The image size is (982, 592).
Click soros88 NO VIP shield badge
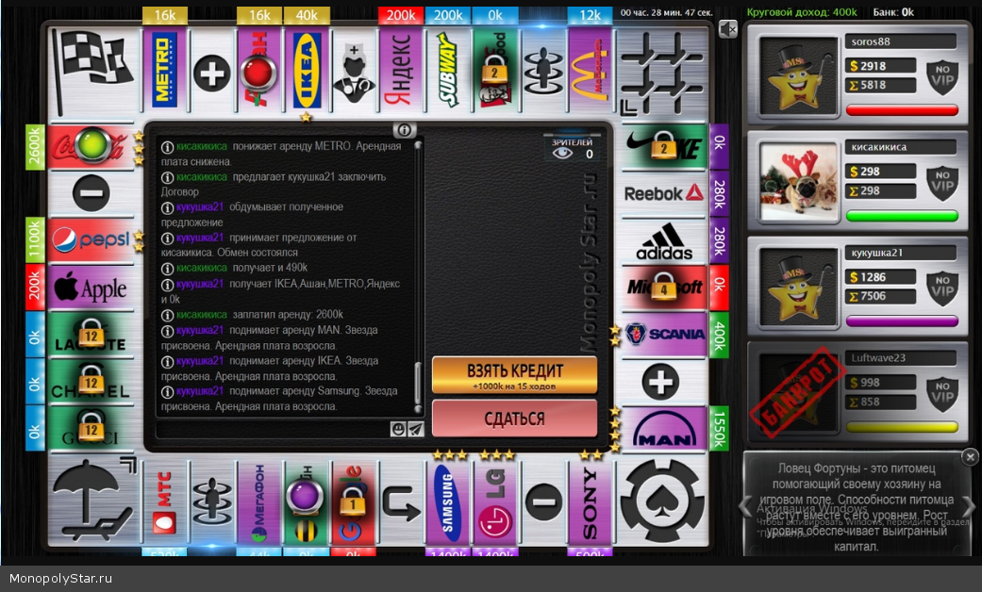click(942, 75)
